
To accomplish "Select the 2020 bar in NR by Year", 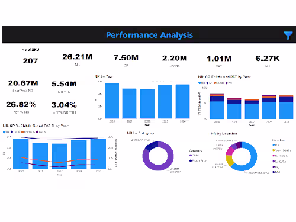I will tap(112, 101).
